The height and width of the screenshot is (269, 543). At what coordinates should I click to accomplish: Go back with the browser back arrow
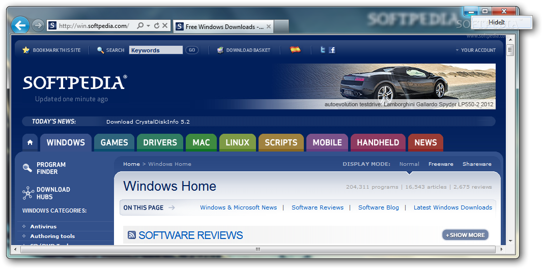[20, 25]
